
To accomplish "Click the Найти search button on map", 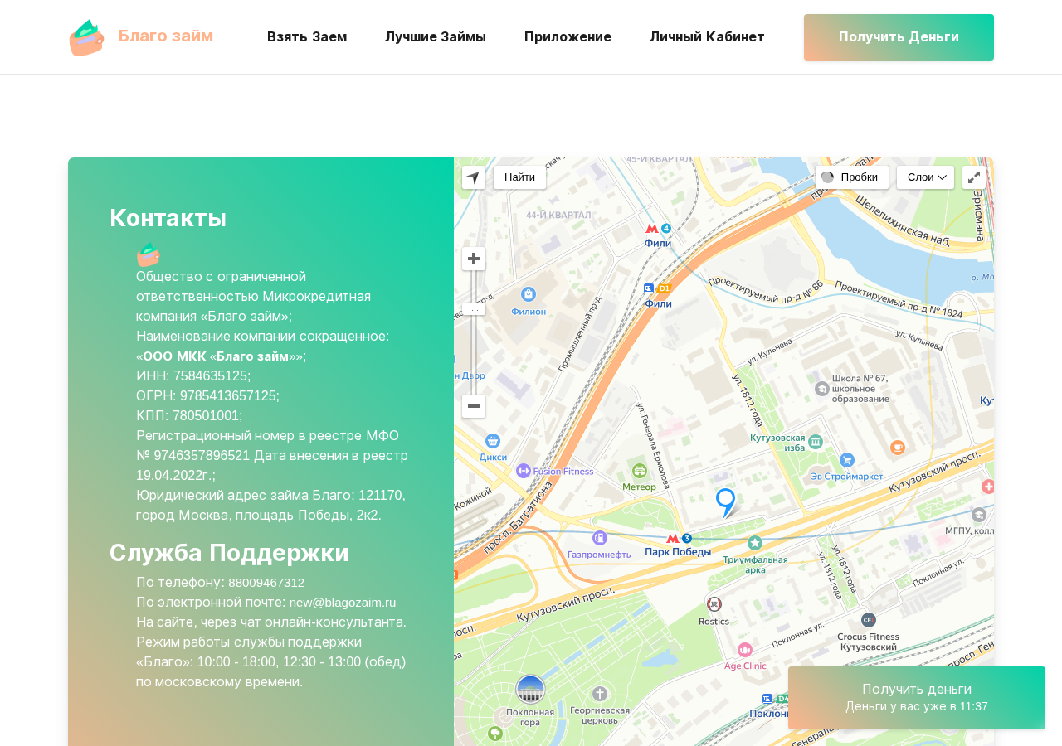I will pyautogui.click(x=519, y=177).
